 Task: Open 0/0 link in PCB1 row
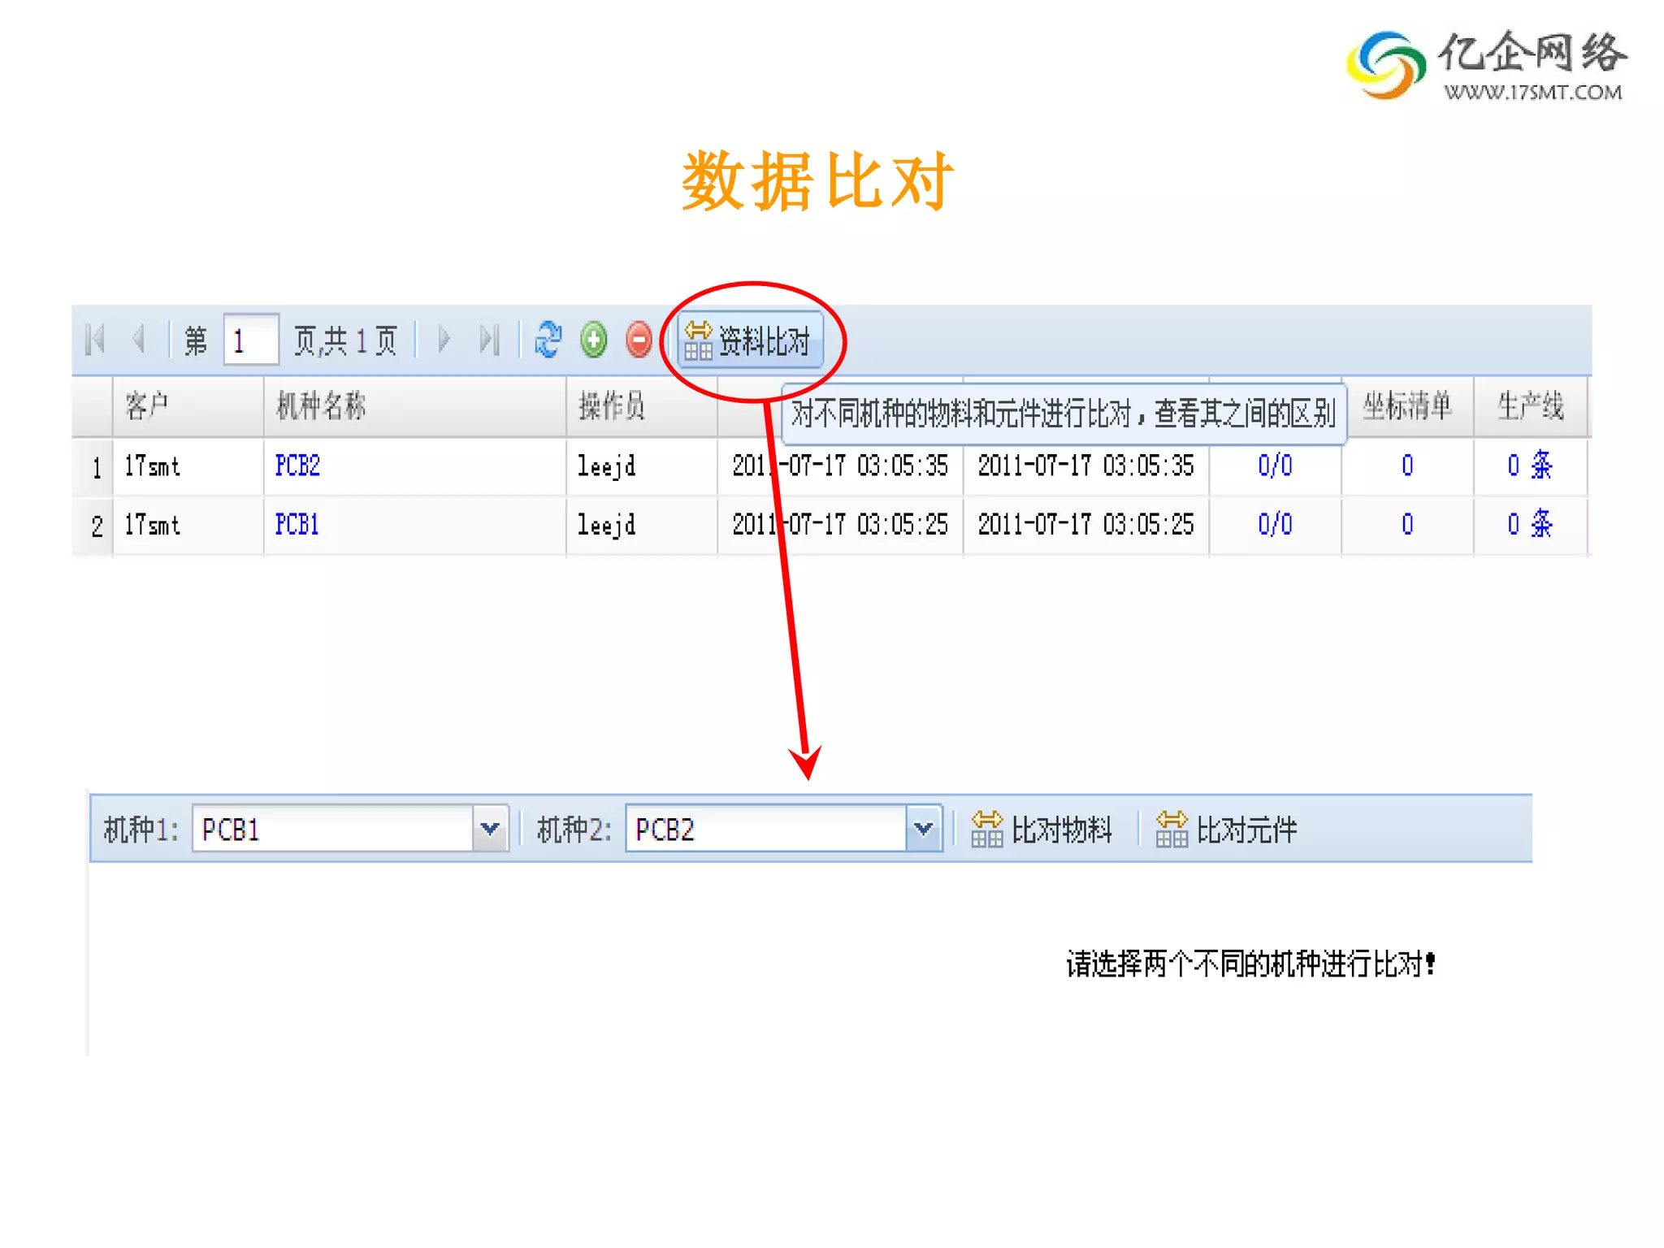pos(1275,525)
